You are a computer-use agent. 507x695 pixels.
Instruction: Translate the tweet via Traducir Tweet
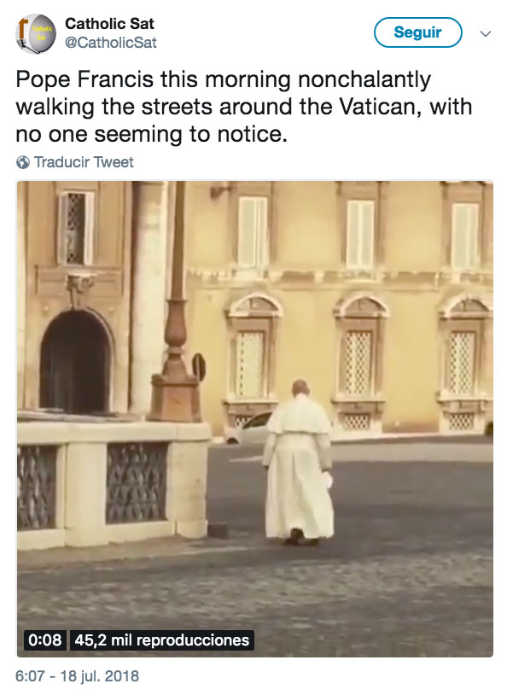click(84, 162)
